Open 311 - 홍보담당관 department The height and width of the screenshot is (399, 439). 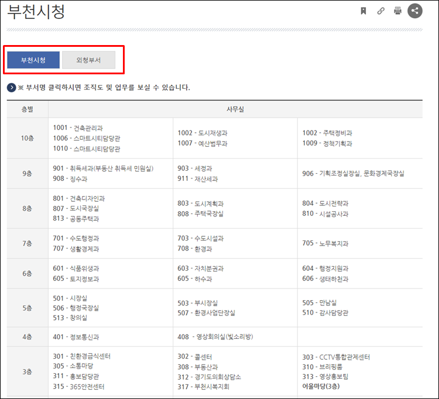pyautogui.click(x=76, y=376)
